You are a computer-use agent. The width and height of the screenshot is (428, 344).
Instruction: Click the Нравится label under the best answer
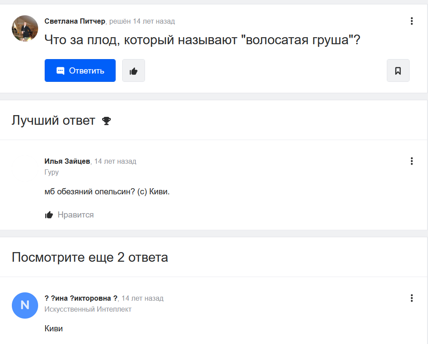76,215
